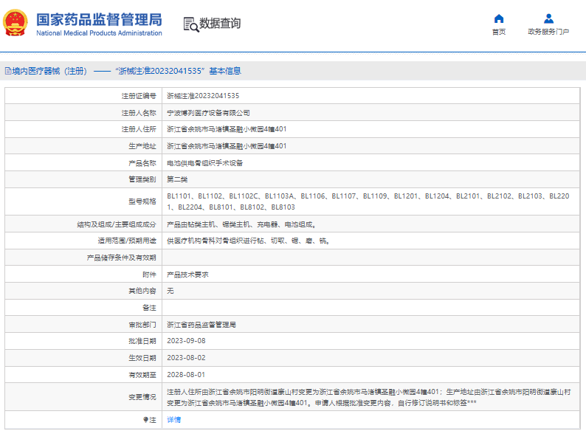The image size is (586, 431).
Task: Click the 无 value in 其他内容
Action: pos(170,291)
